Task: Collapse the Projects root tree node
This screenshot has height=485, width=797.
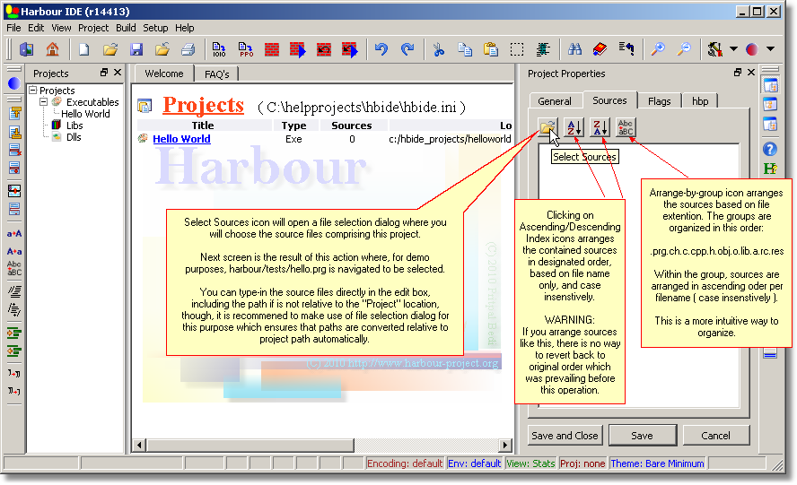Action: pyautogui.click(x=33, y=91)
